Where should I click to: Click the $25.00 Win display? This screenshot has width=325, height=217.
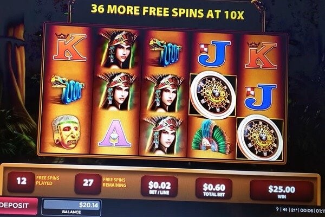[282, 192]
